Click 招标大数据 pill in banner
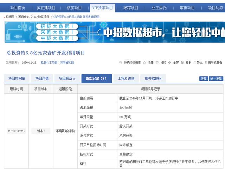This screenshot has height=171, width=225. [x=57, y=26]
